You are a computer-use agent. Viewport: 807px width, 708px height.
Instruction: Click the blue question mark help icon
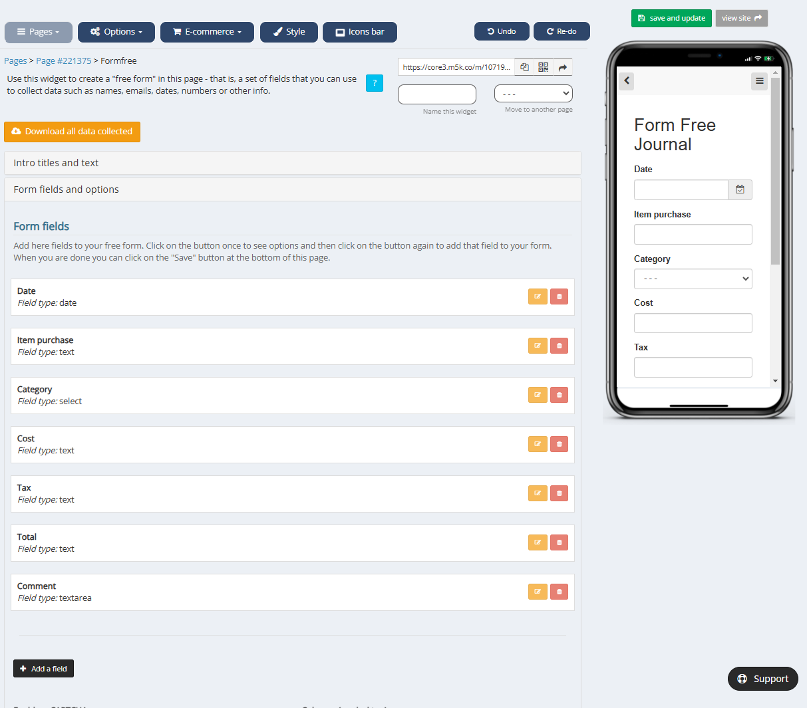coord(375,82)
